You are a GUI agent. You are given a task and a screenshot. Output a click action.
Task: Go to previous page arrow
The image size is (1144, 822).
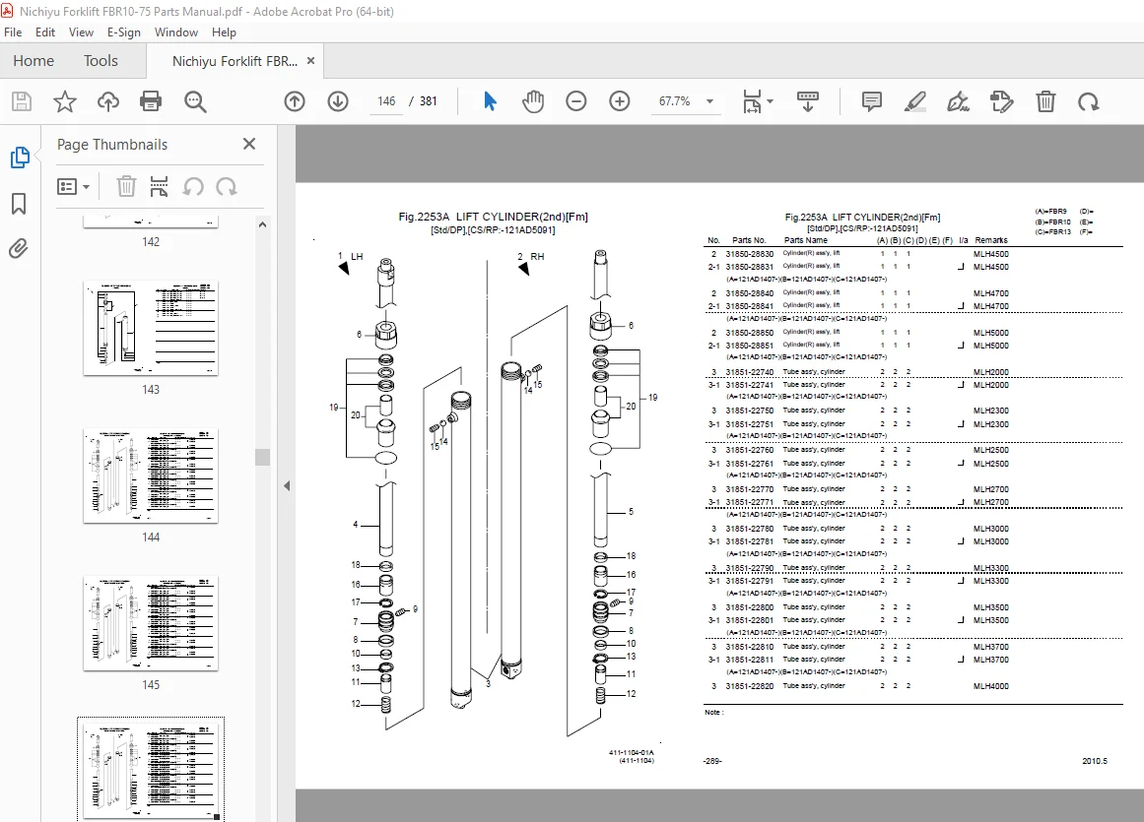(295, 101)
